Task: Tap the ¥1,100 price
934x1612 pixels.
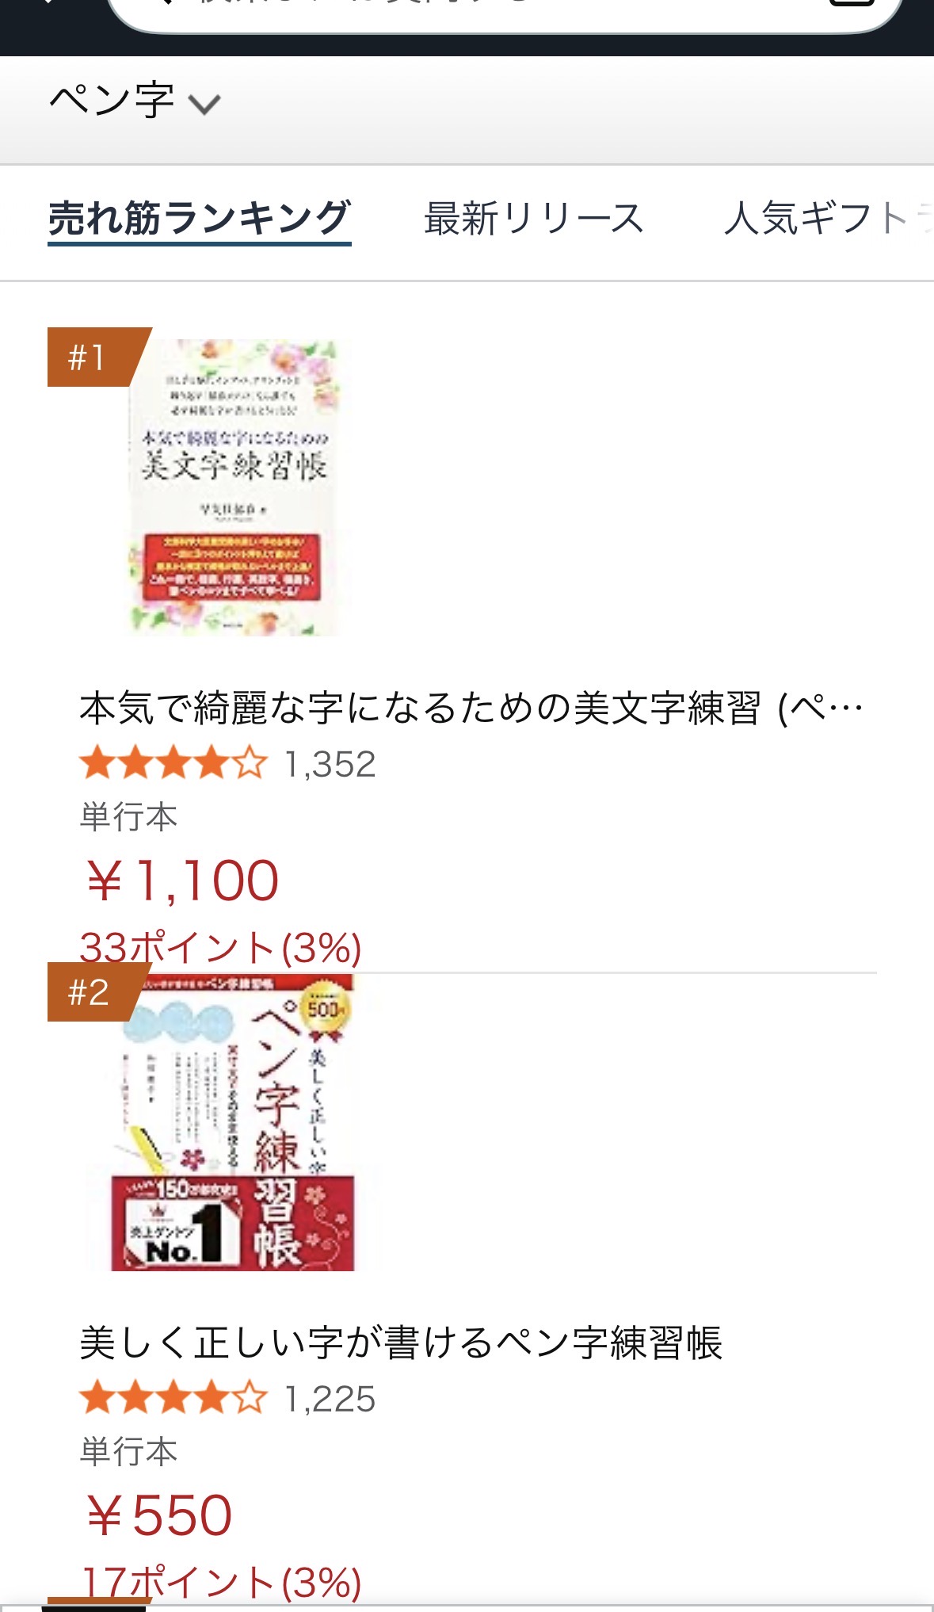Action: (x=182, y=881)
